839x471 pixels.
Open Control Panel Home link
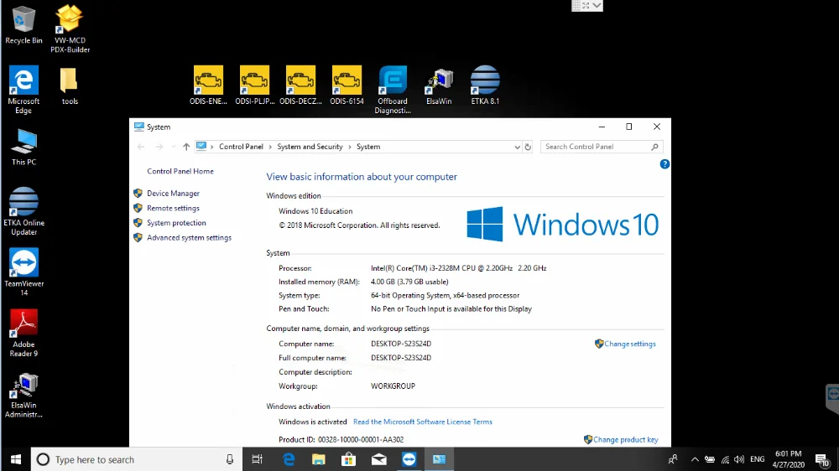click(180, 171)
